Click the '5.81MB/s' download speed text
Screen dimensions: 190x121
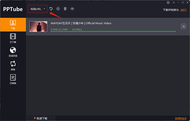coord(77,29)
